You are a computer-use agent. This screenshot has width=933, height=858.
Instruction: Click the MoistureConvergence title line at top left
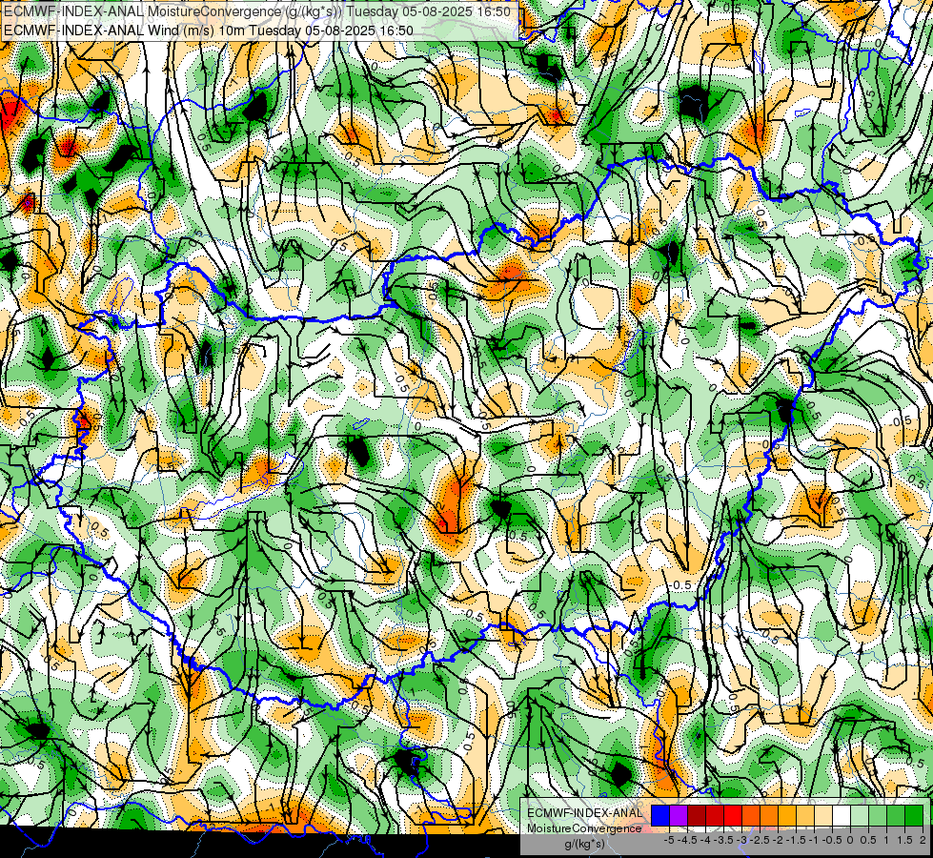coord(257,11)
